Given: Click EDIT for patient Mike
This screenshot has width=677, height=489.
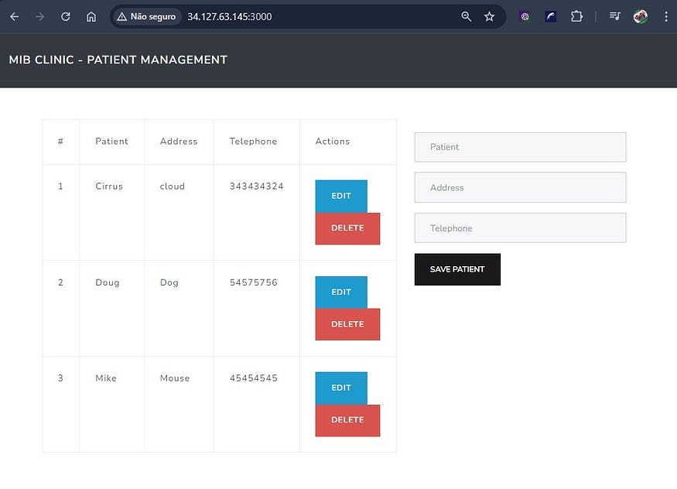Looking at the screenshot, I should click(341, 388).
